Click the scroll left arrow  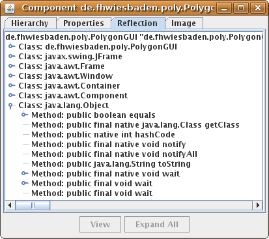(10, 205)
